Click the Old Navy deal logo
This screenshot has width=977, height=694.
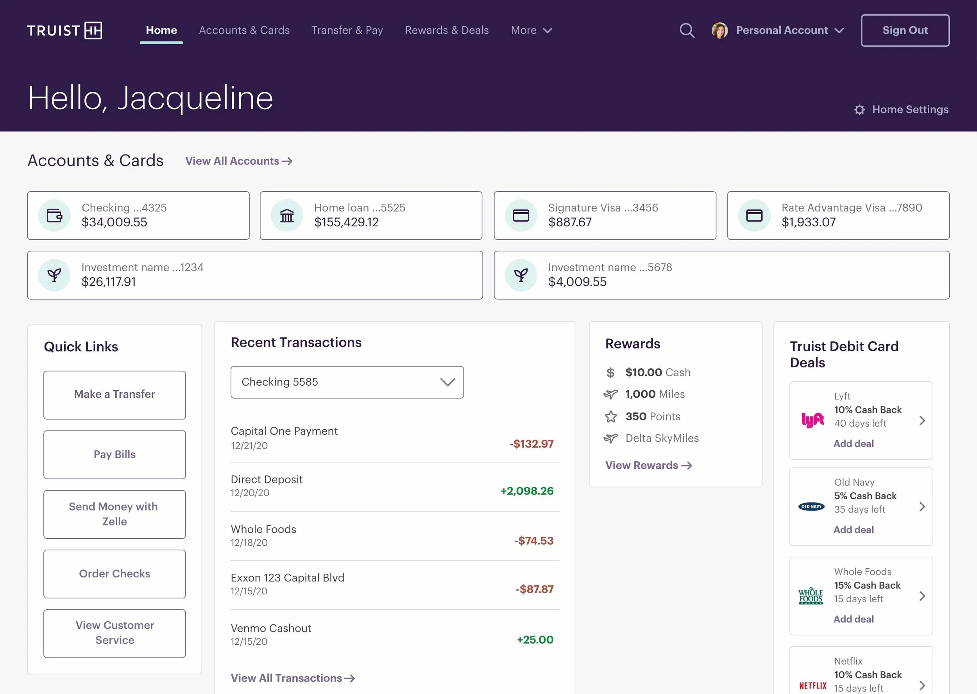[x=811, y=507]
